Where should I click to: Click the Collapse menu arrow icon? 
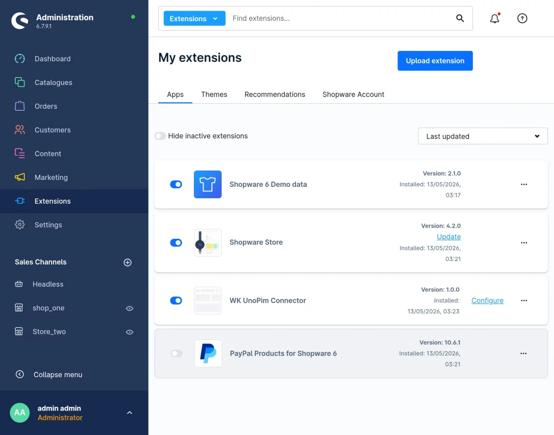(20, 374)
